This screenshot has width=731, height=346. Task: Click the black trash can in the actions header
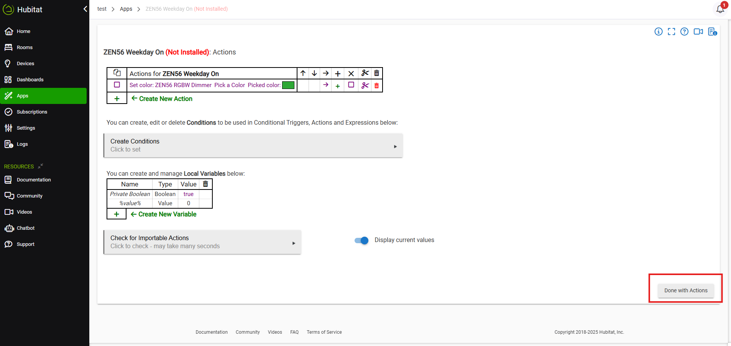(377, 73)
